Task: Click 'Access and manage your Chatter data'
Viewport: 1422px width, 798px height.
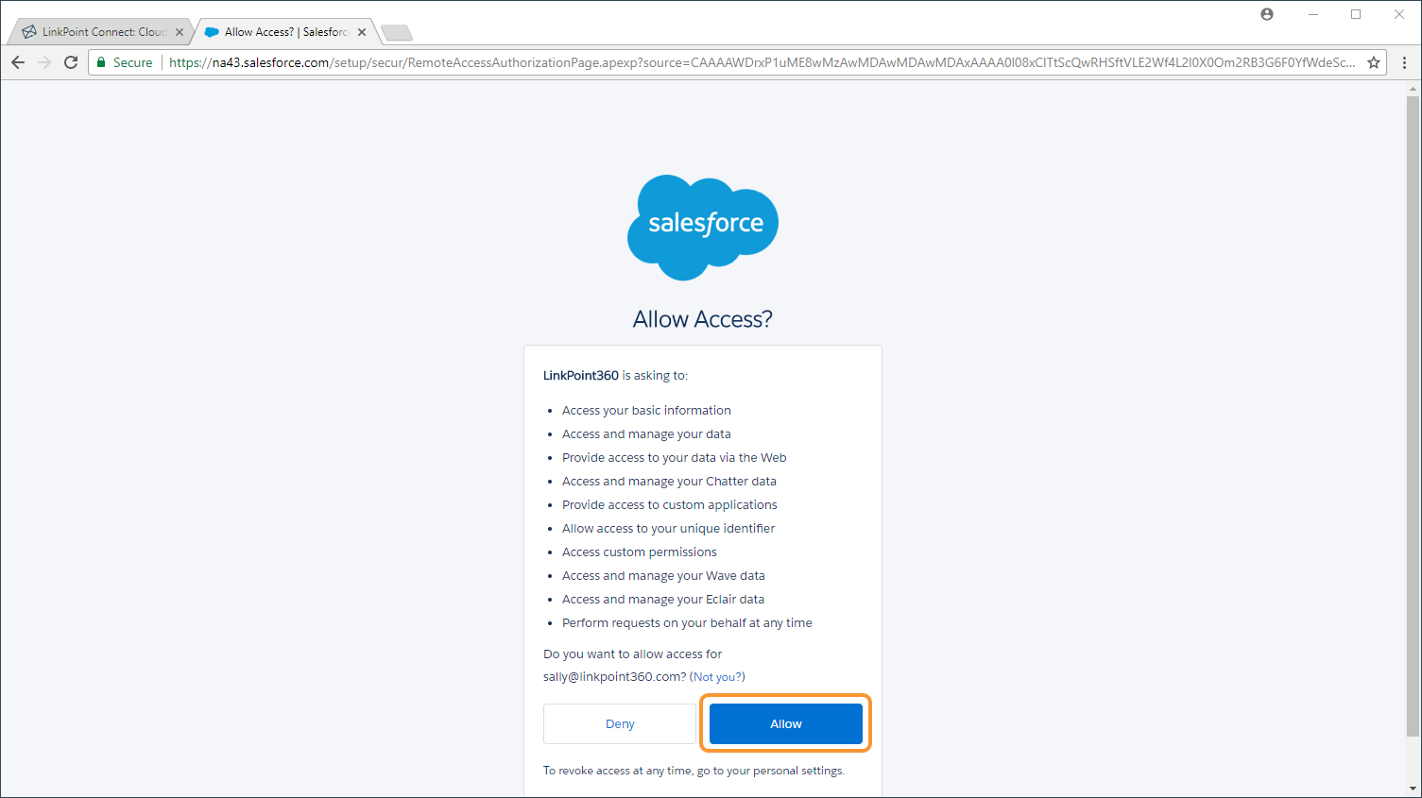Action: [669, 481]
